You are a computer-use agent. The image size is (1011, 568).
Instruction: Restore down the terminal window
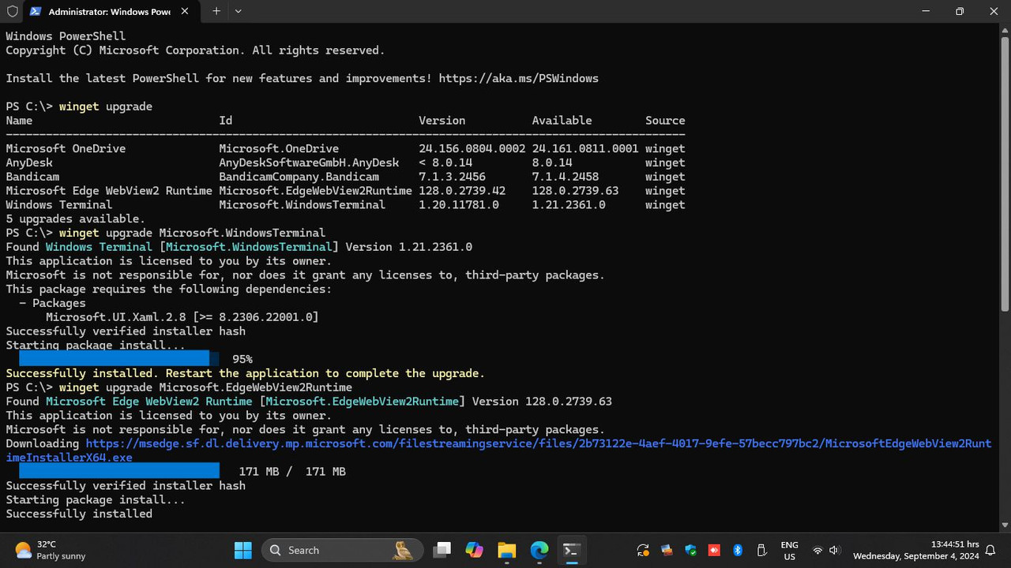[x=960, y=12]
